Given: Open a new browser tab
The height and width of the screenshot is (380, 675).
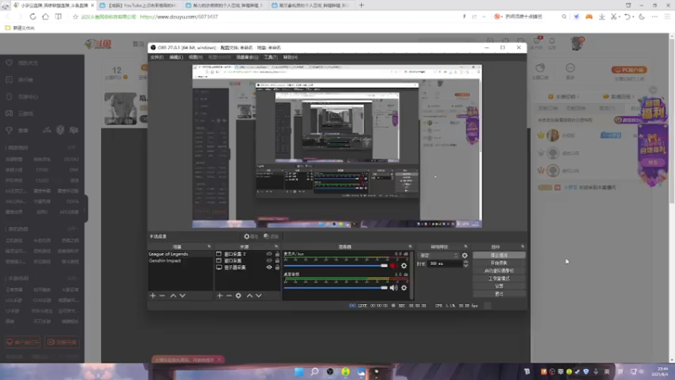Looking at the screenshot, I should pyautogui.click(x=362, y=5).
